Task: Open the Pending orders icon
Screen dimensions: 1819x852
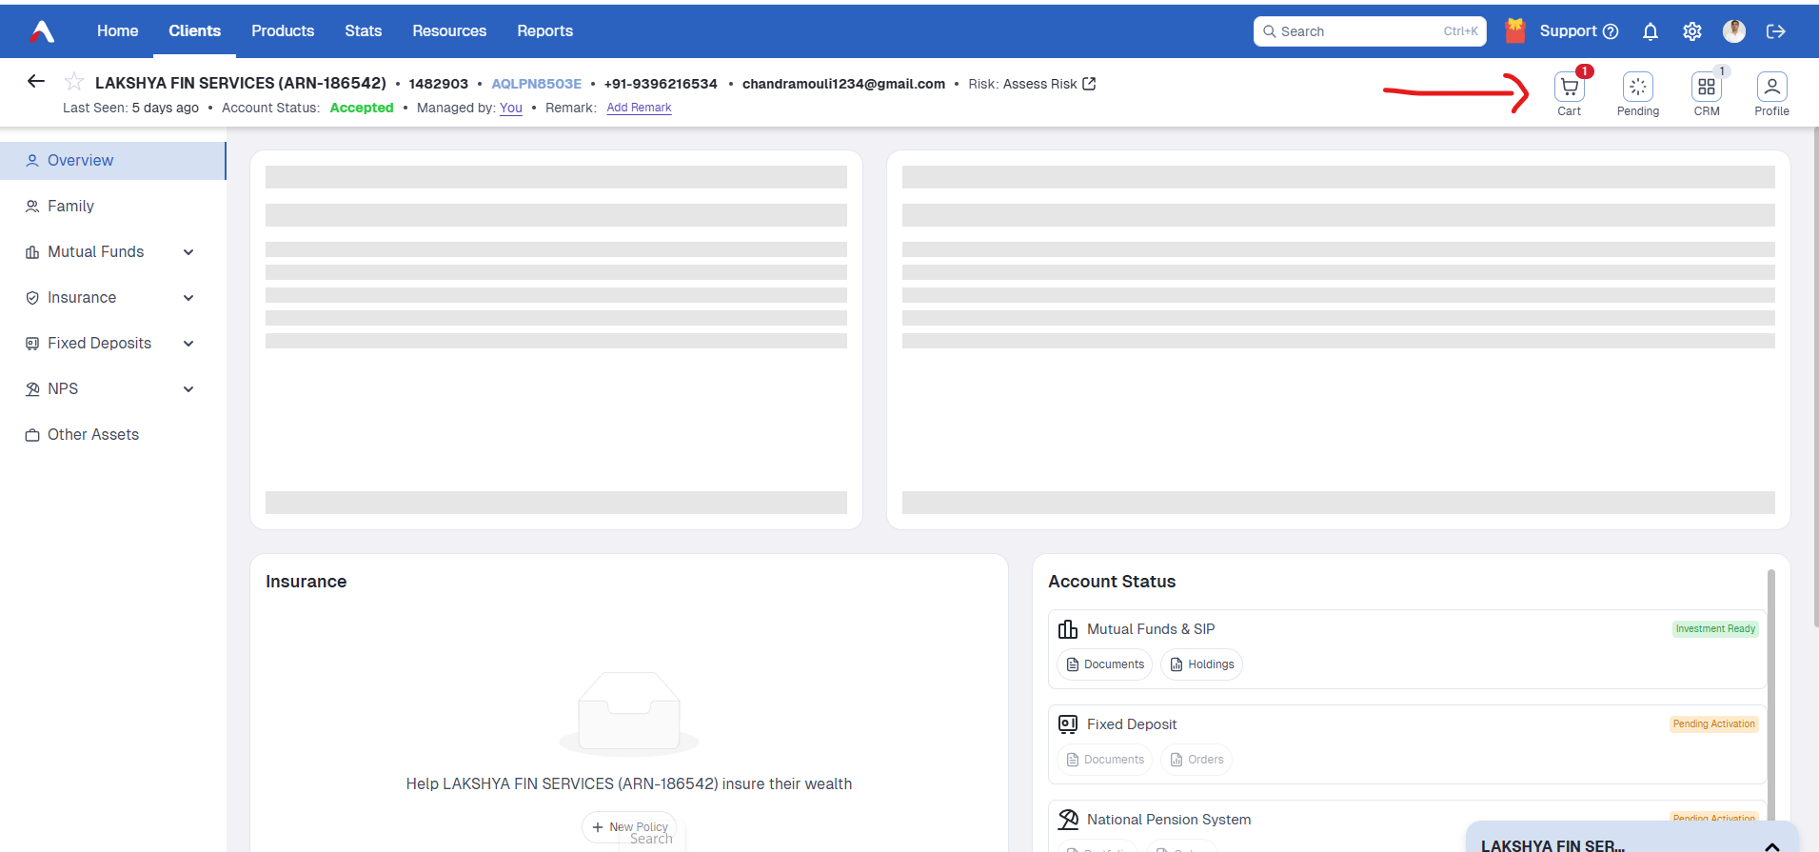Action: tap(1637, 88)
